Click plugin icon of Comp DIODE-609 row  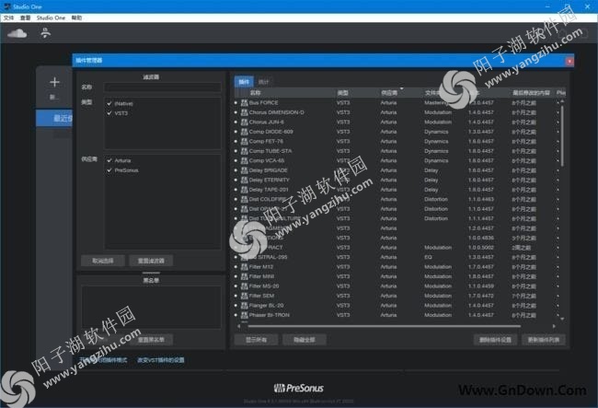point(245,132)
